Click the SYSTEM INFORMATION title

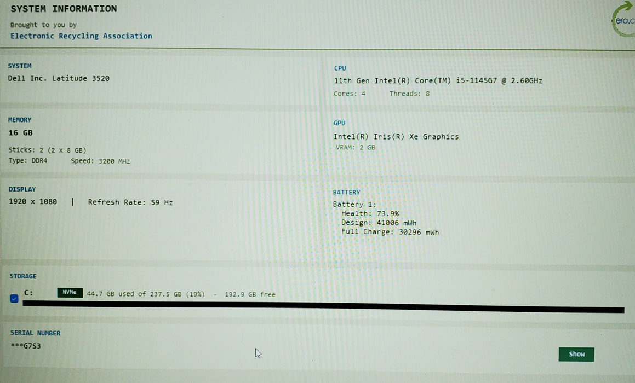coord(64,9)
